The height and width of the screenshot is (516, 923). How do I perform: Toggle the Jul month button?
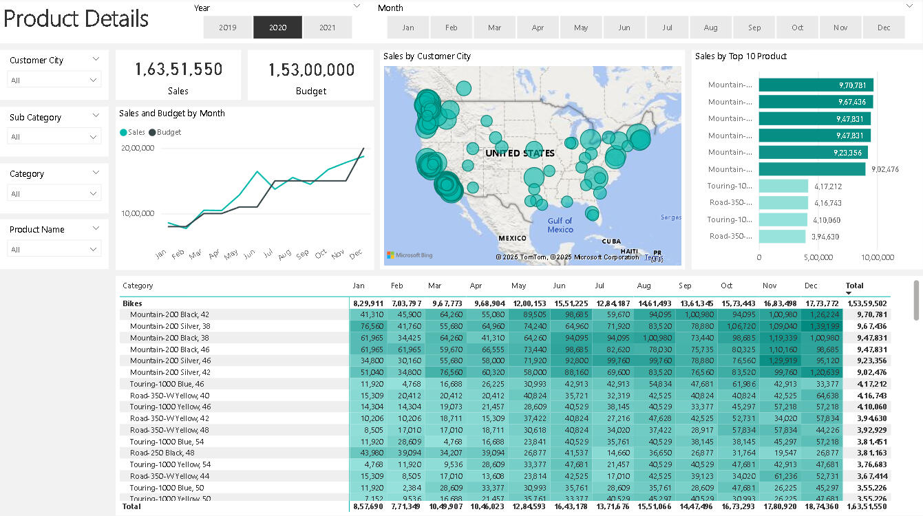667,28
